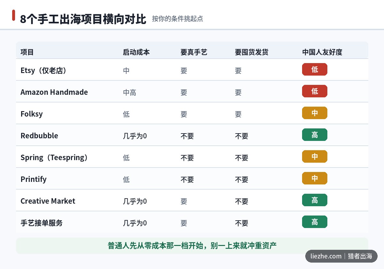Click 不要 under 要囤货发货 for Creative Market
Viewport: 384px width, 269px height.
(242, 201)
